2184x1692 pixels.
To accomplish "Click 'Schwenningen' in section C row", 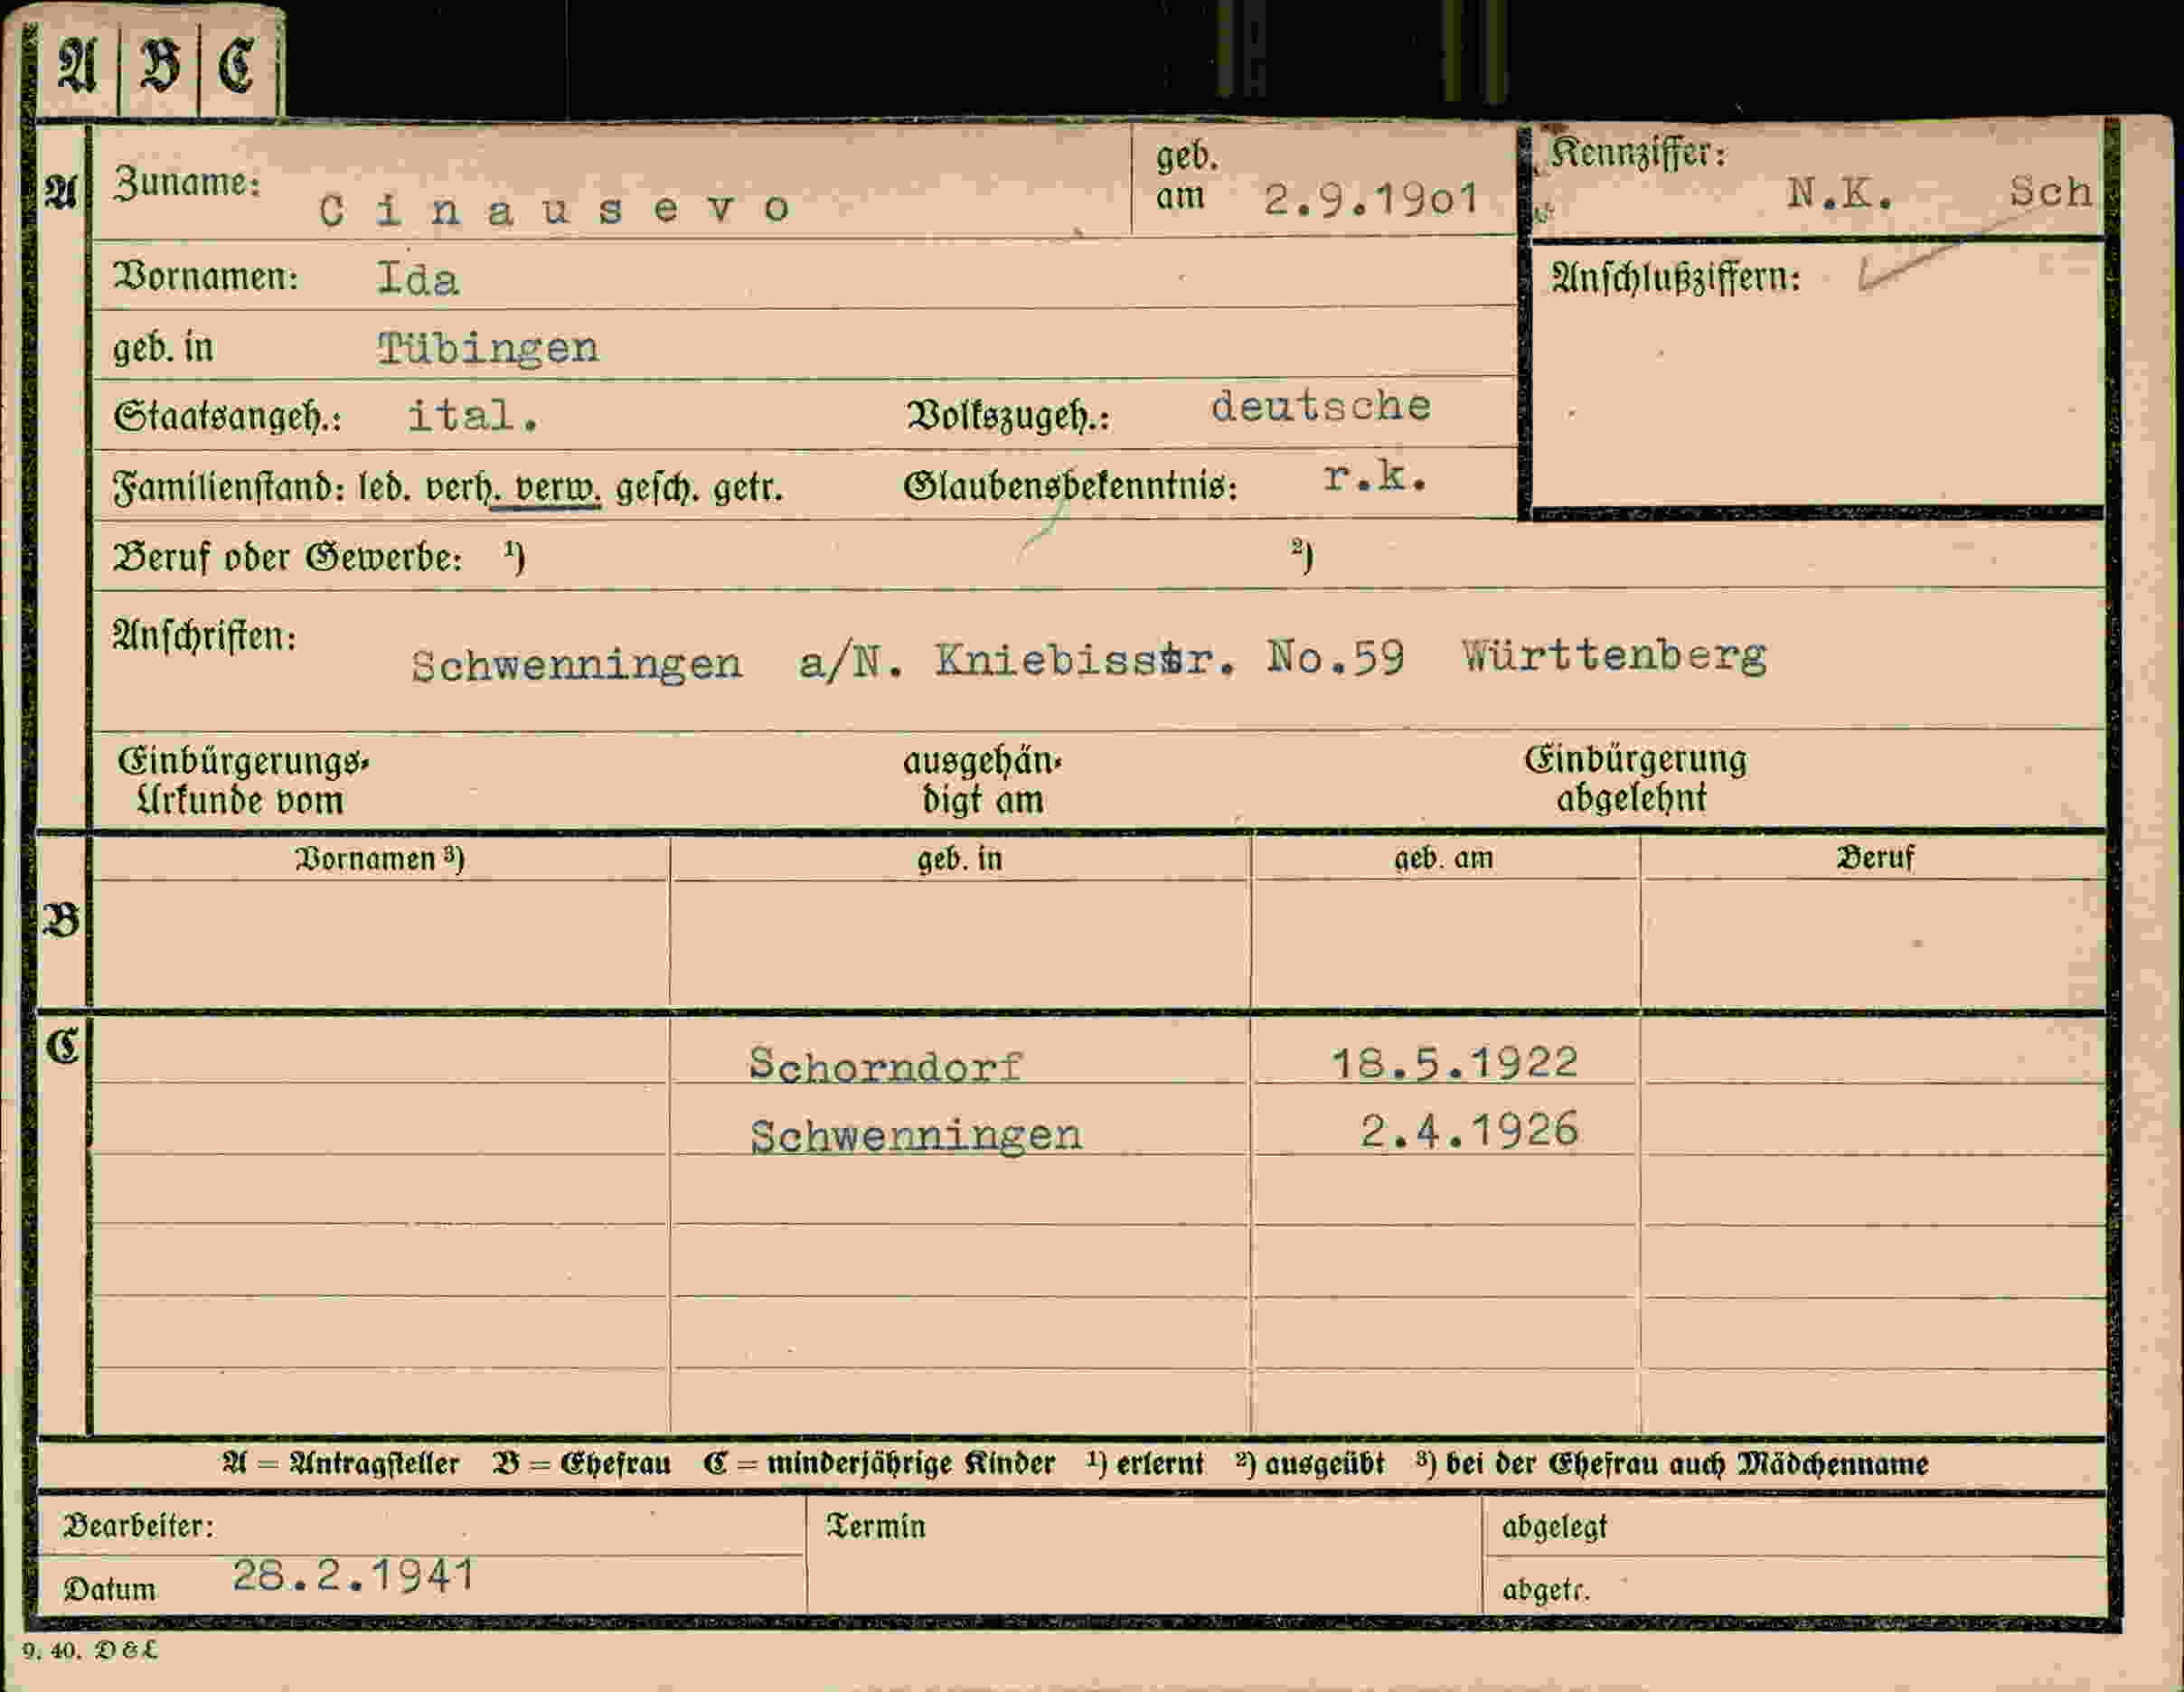I will click(x=916, y=1135).
